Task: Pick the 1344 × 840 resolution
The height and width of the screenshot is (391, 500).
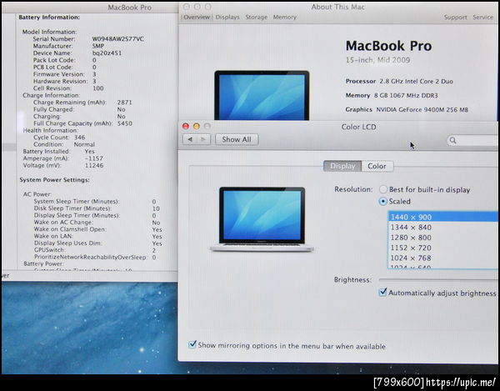Action: click(443, 228)
